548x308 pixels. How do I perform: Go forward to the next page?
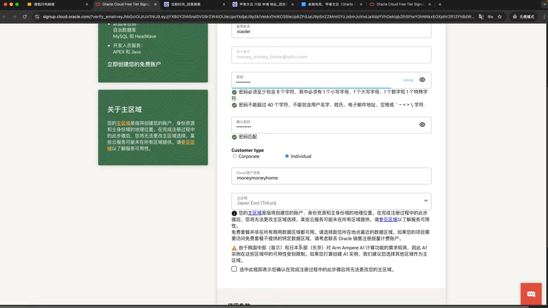[14, 17]
